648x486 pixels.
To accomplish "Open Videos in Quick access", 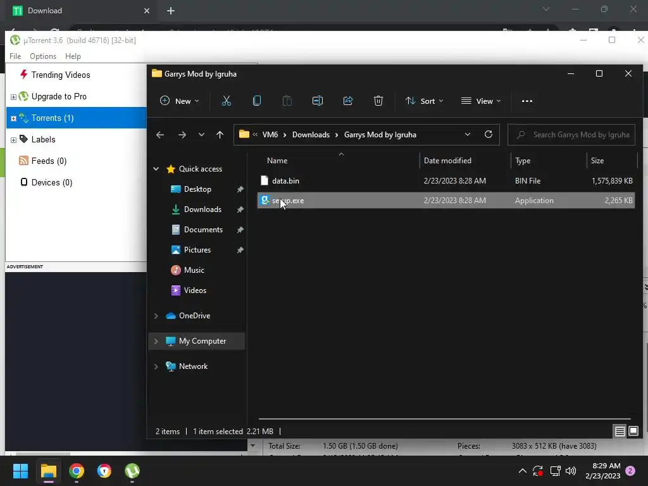I will 195,290.
